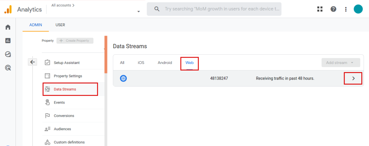
Task: Click the Create Property button
Action: pos(75,41)
